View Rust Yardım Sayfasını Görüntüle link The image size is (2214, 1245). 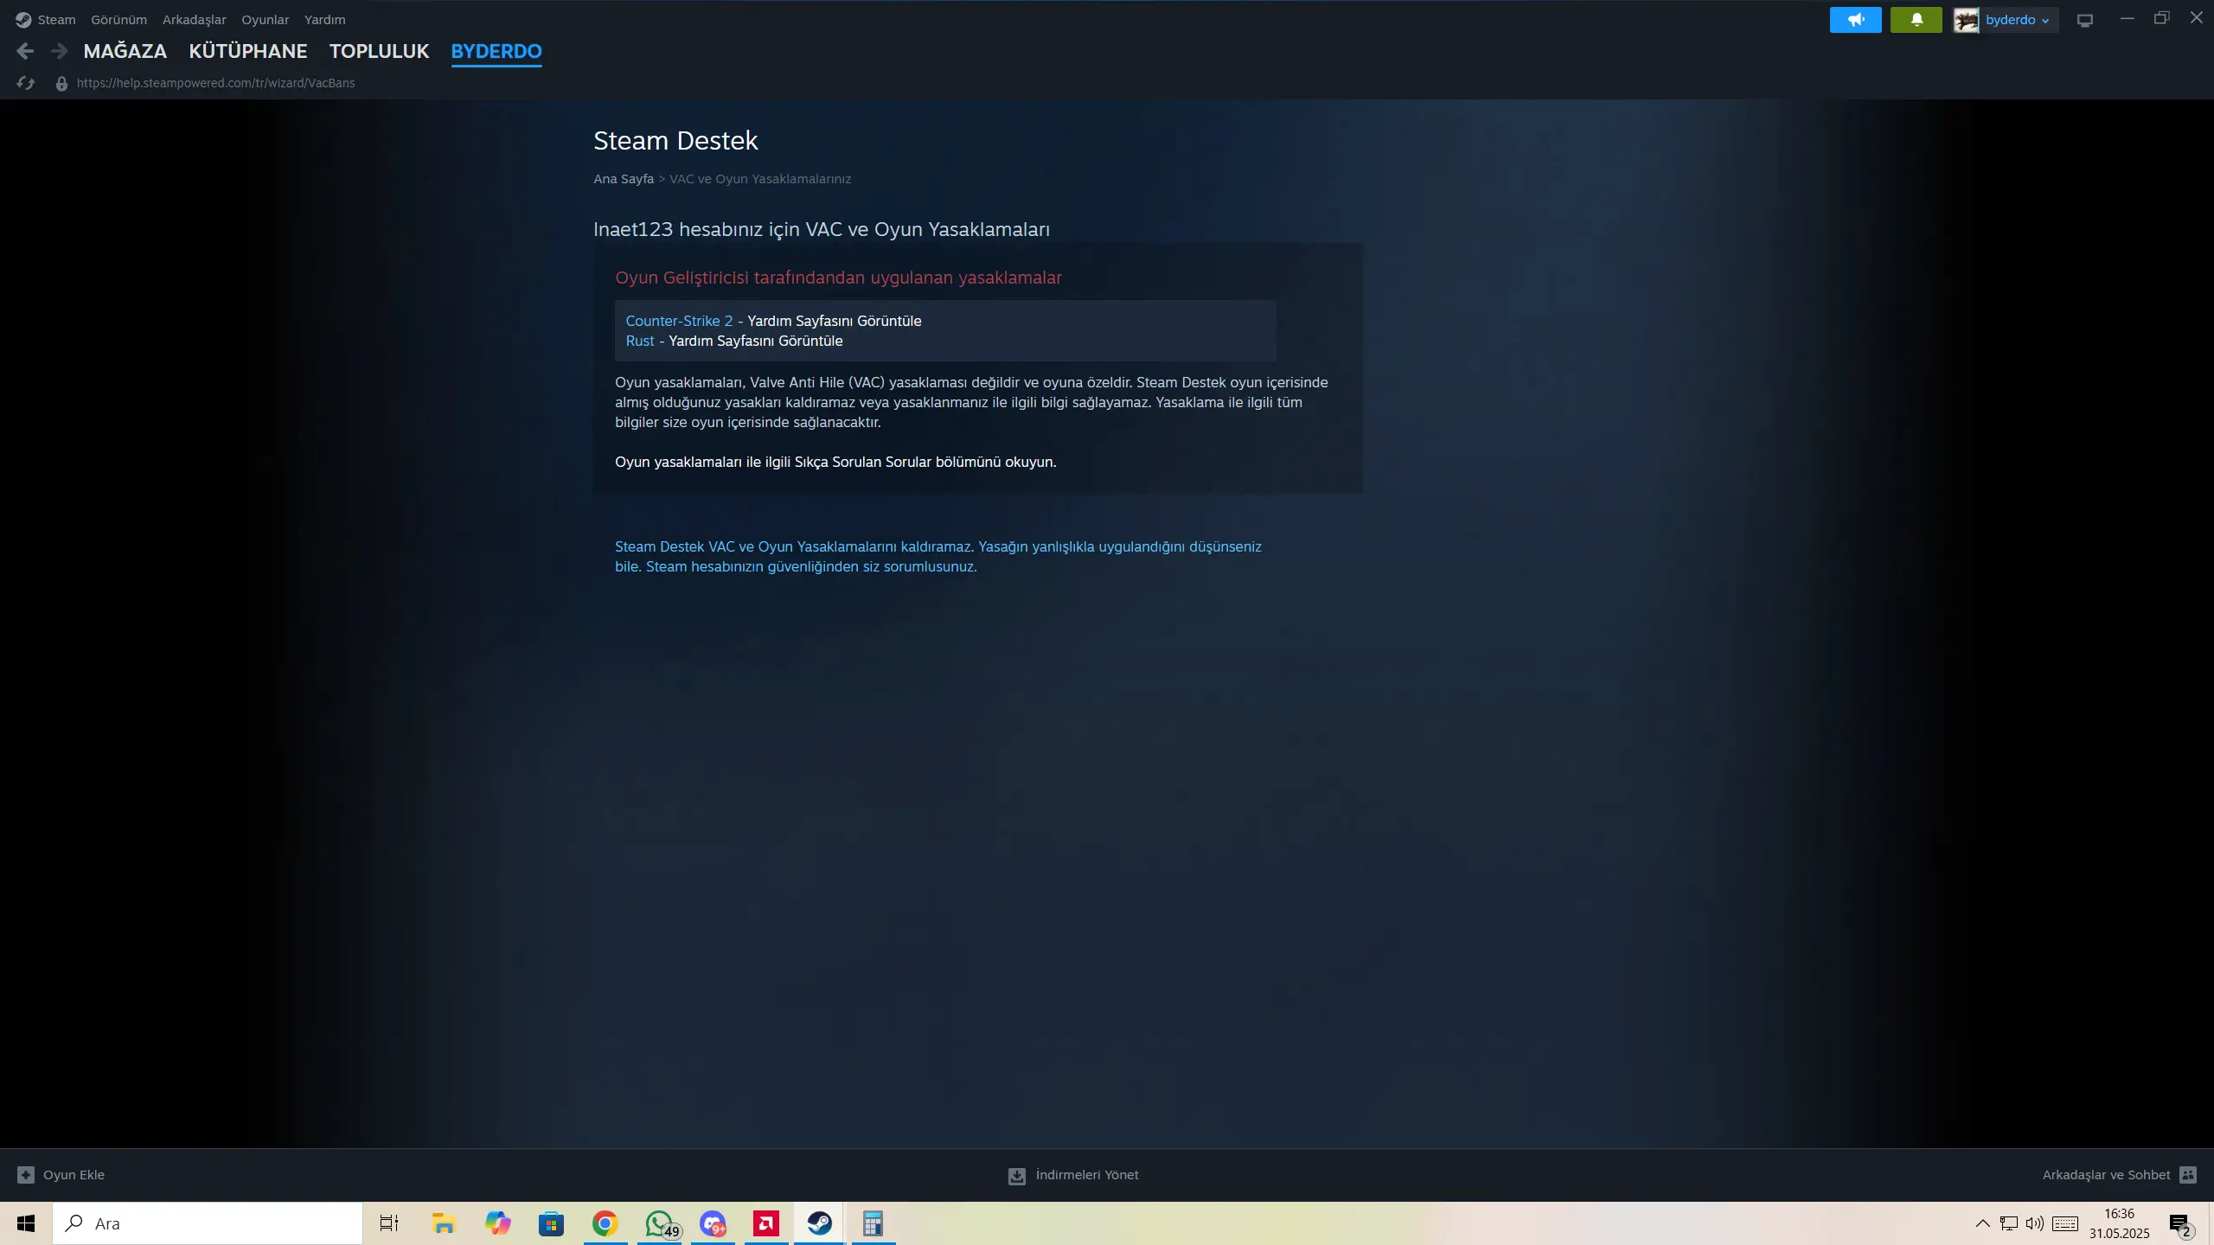[755, 341]
